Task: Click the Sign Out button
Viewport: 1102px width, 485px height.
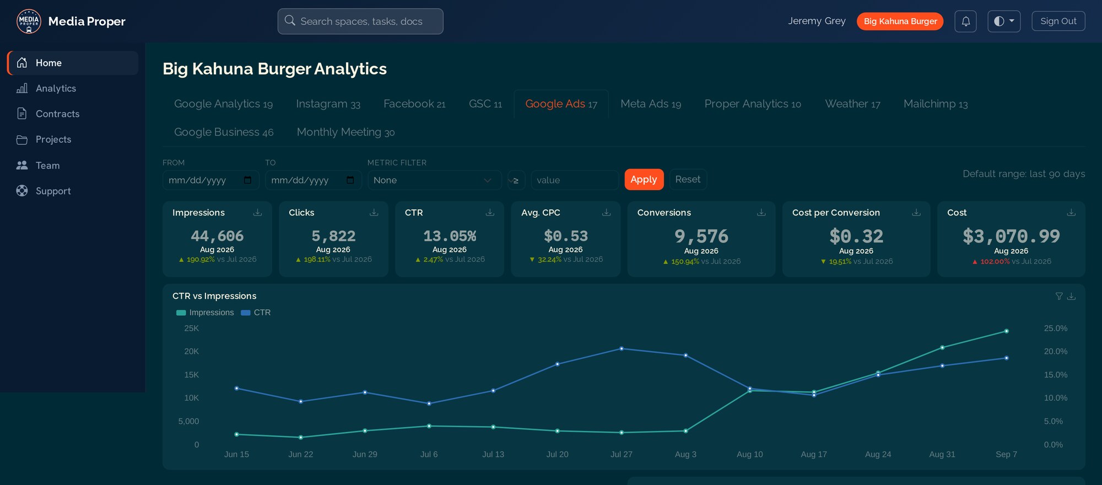Action: (x=1058, y=21)
